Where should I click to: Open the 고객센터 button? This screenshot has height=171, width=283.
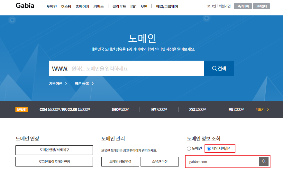click(x=261, y=6)
